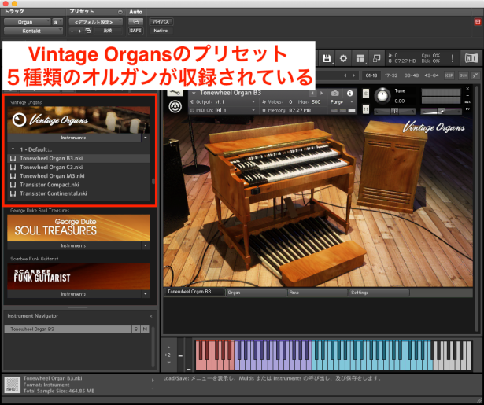The image size is (484, 405).
Task: Select the Tonewheel Organ B3 tab
Action: (x=194, y=292)
